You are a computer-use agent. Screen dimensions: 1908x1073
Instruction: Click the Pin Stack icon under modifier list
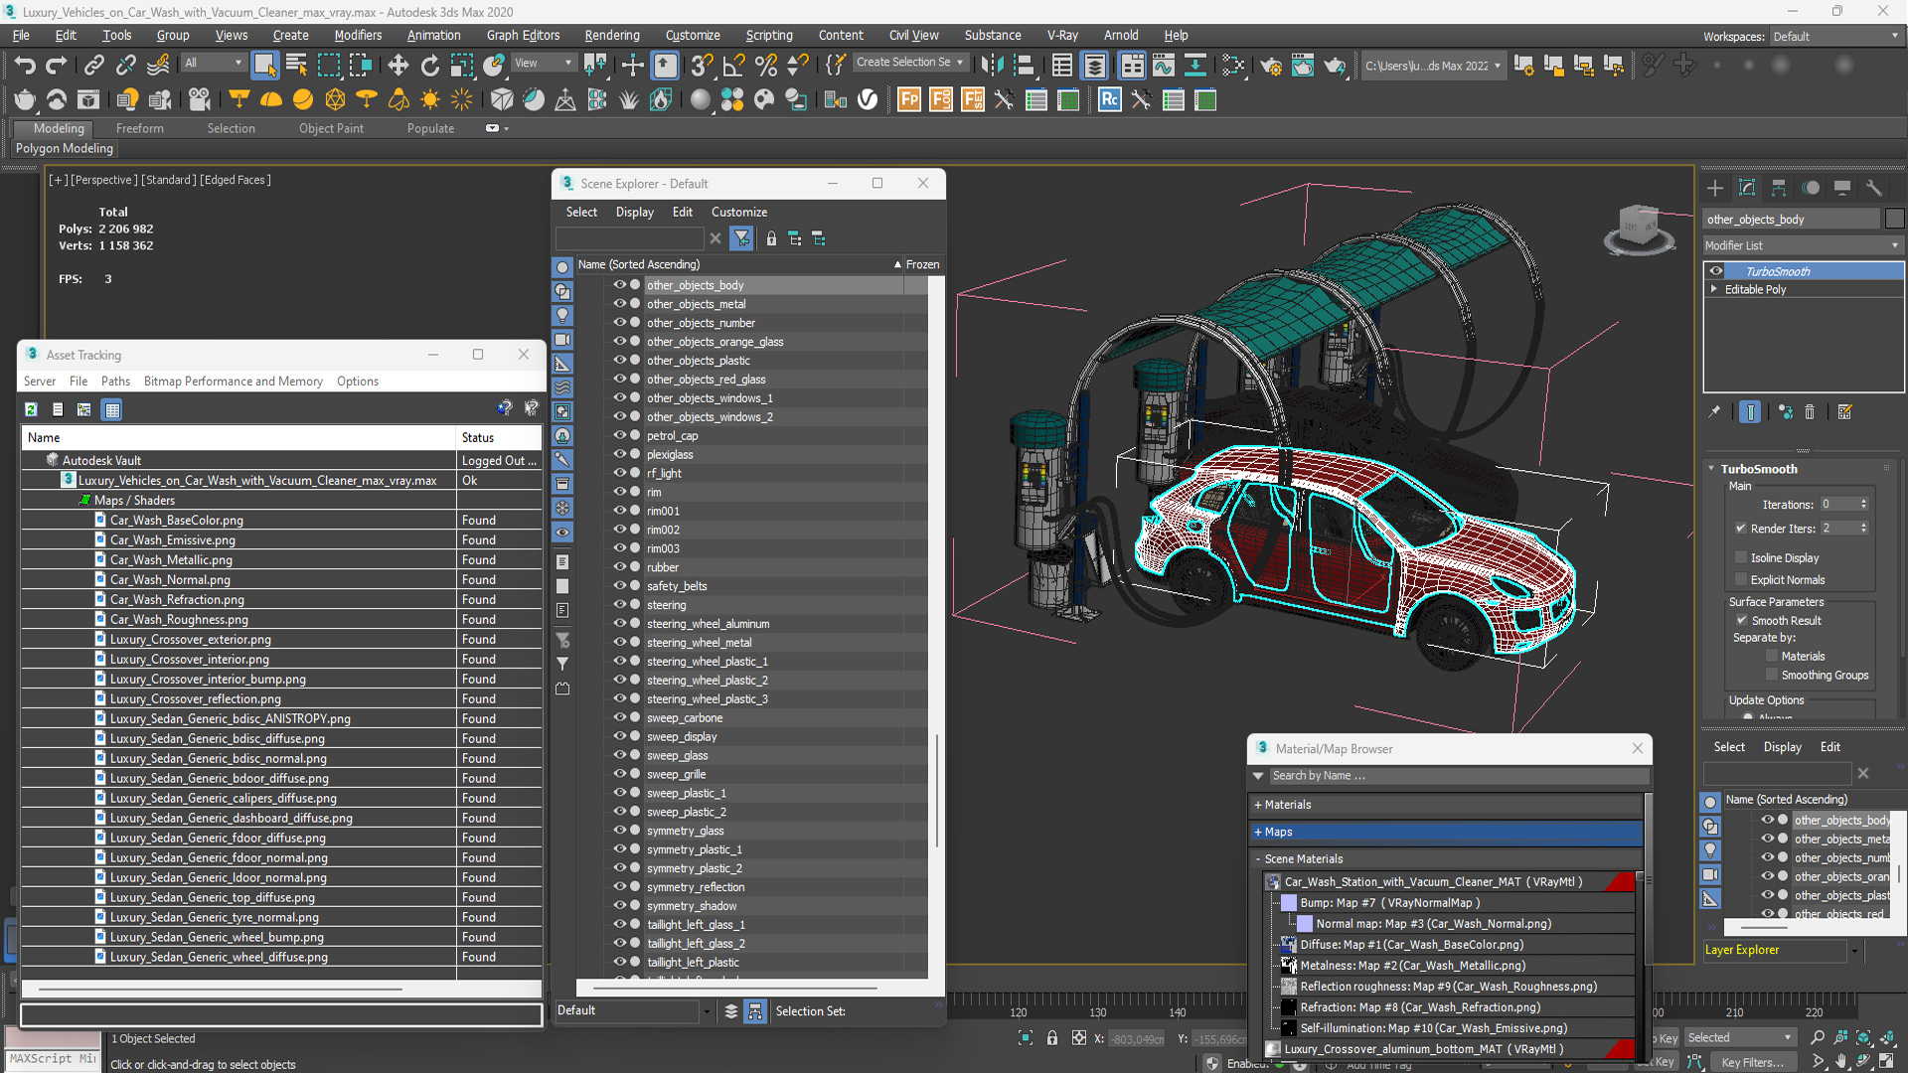pyautogui.click(x=1714, y=411)
